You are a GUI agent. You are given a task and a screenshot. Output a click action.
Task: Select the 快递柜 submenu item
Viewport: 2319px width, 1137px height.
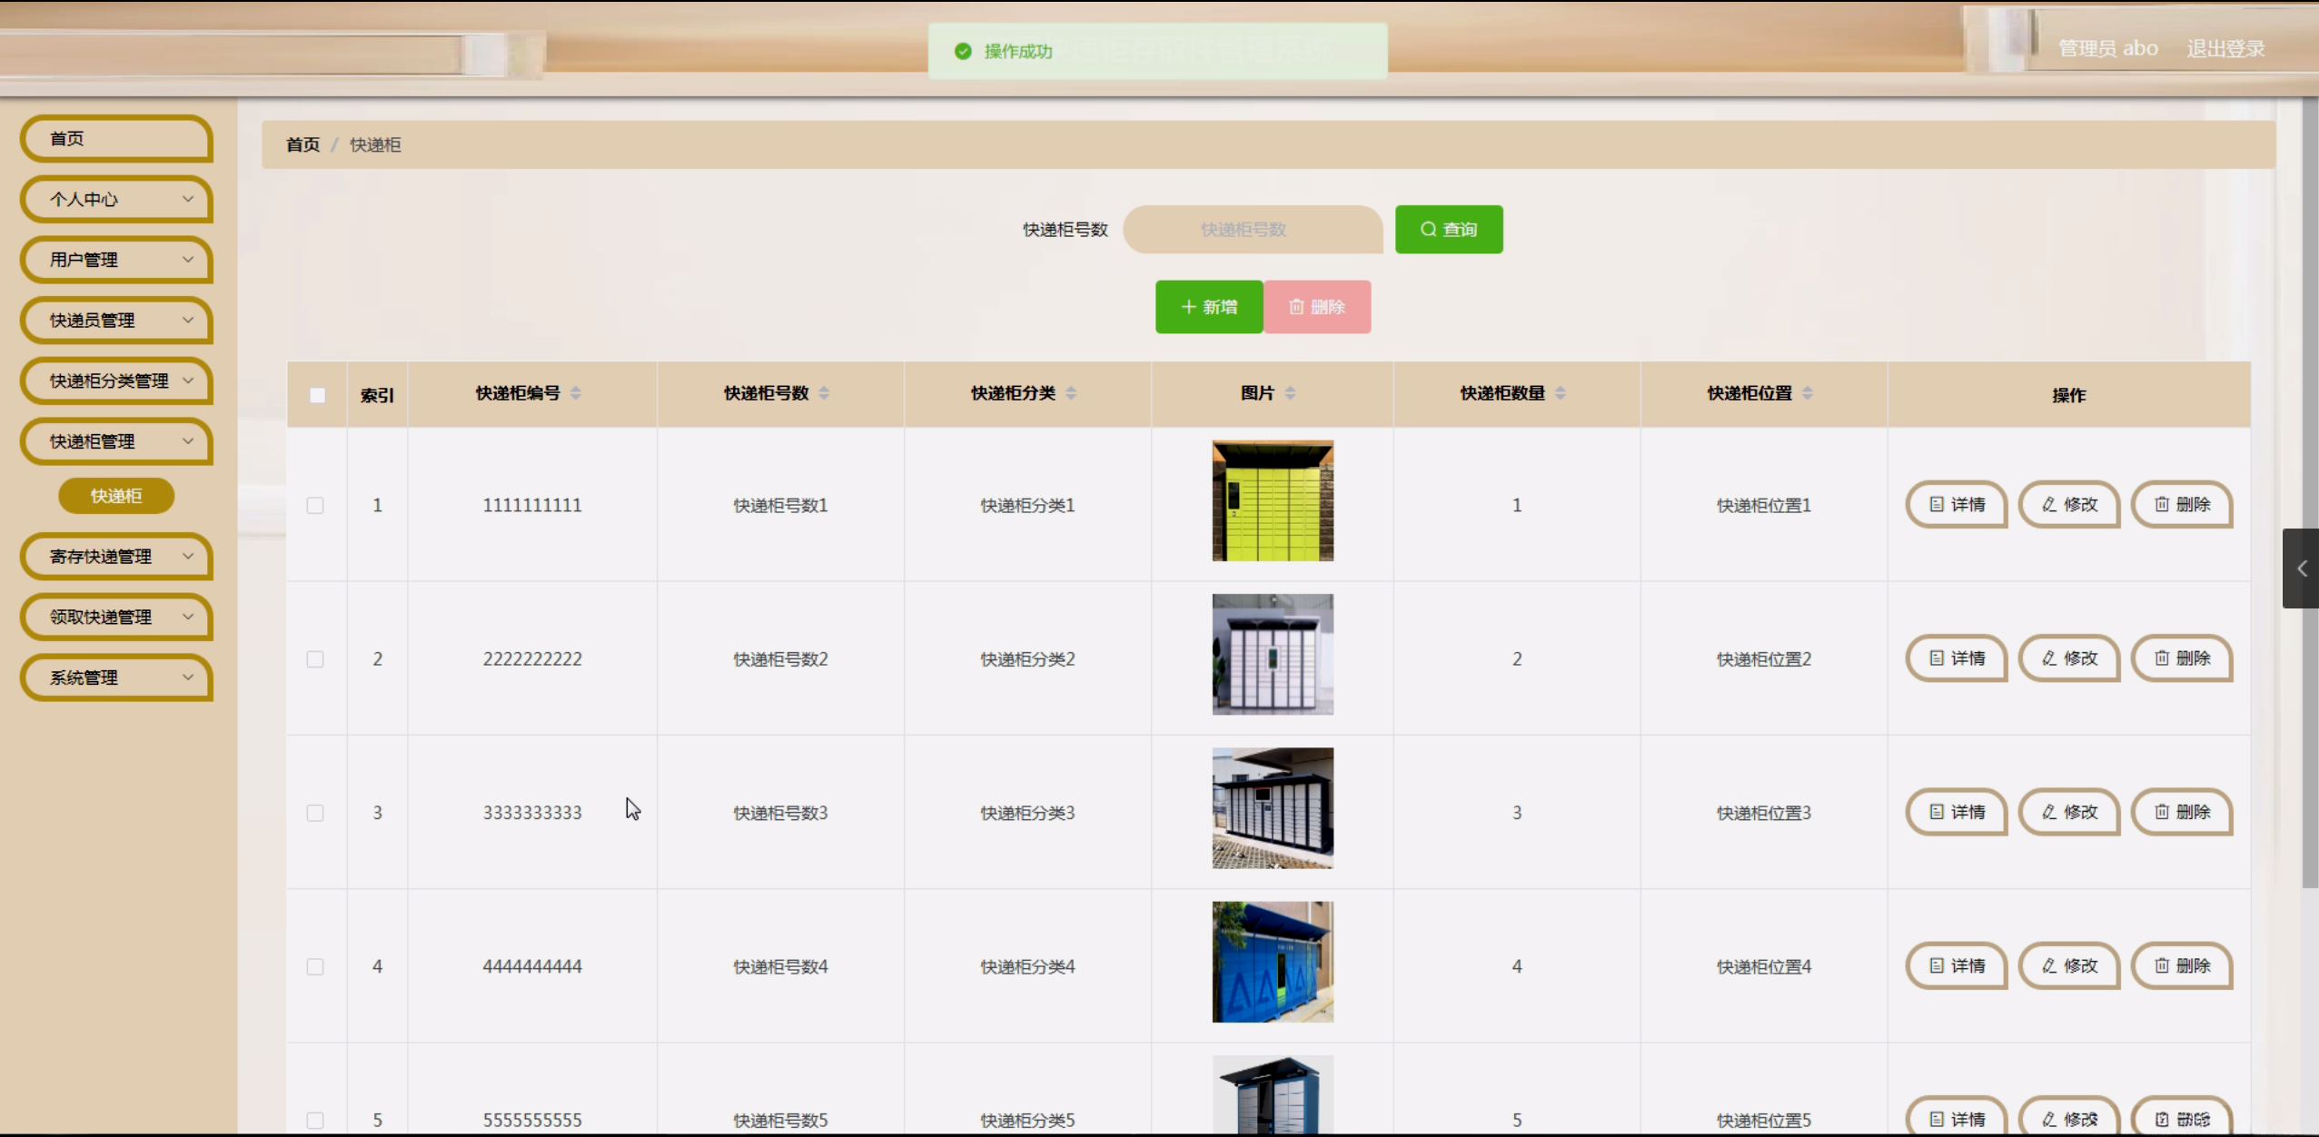[x=116, y=496]
